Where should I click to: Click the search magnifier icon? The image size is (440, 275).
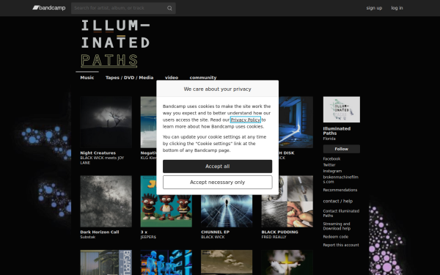[x=169, y=8]
